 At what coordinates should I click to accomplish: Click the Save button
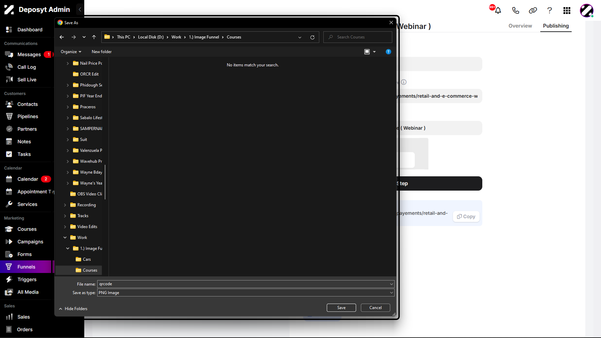click(x=341, y=308)
